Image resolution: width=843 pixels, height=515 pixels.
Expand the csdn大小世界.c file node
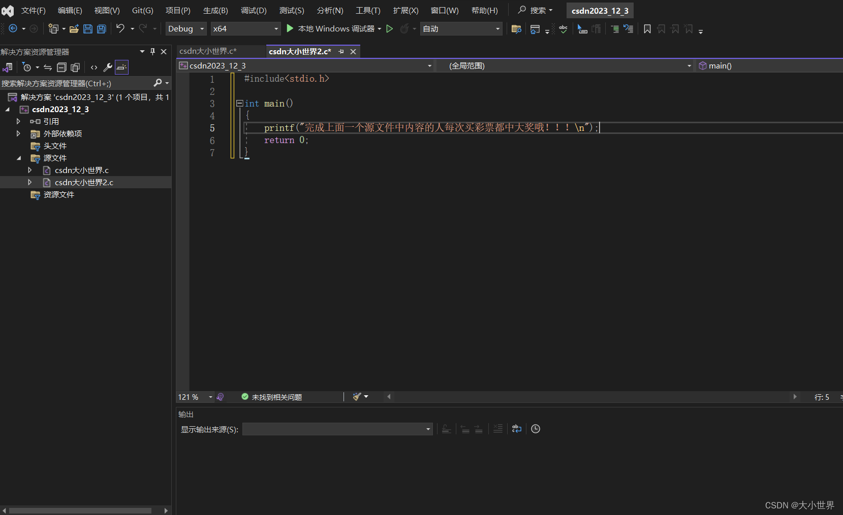tap(30, 170)
